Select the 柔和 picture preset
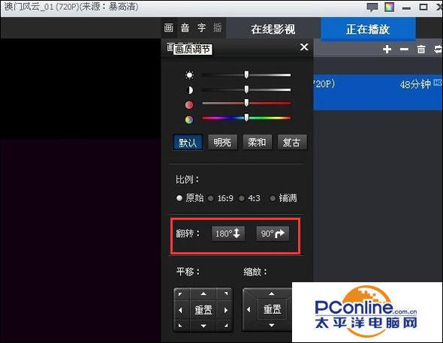This screenshot has width=443, height=343. (257, 143)
